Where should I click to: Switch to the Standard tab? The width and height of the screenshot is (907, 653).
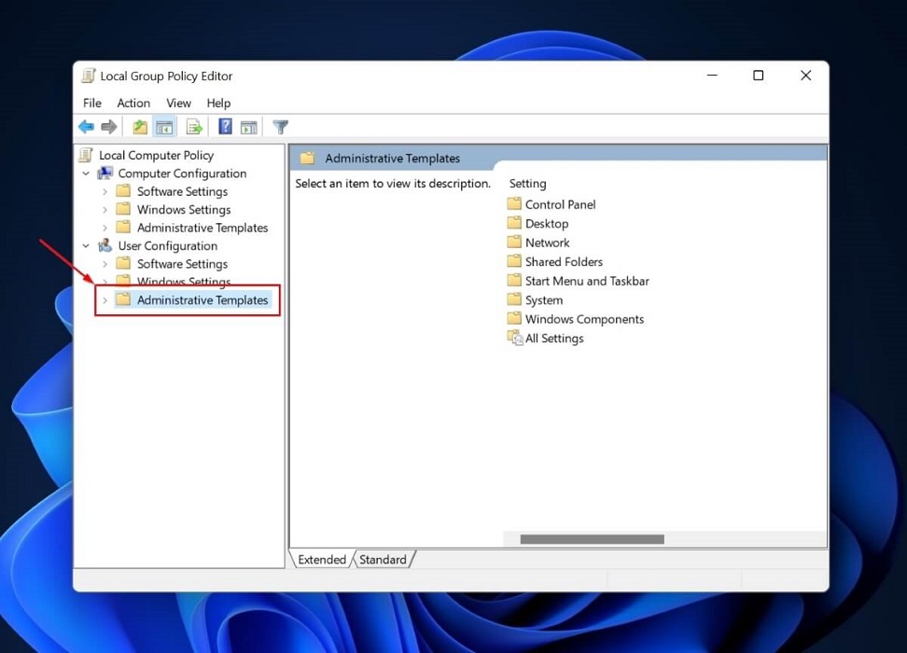pyautogui.click(x=383, y=559)
